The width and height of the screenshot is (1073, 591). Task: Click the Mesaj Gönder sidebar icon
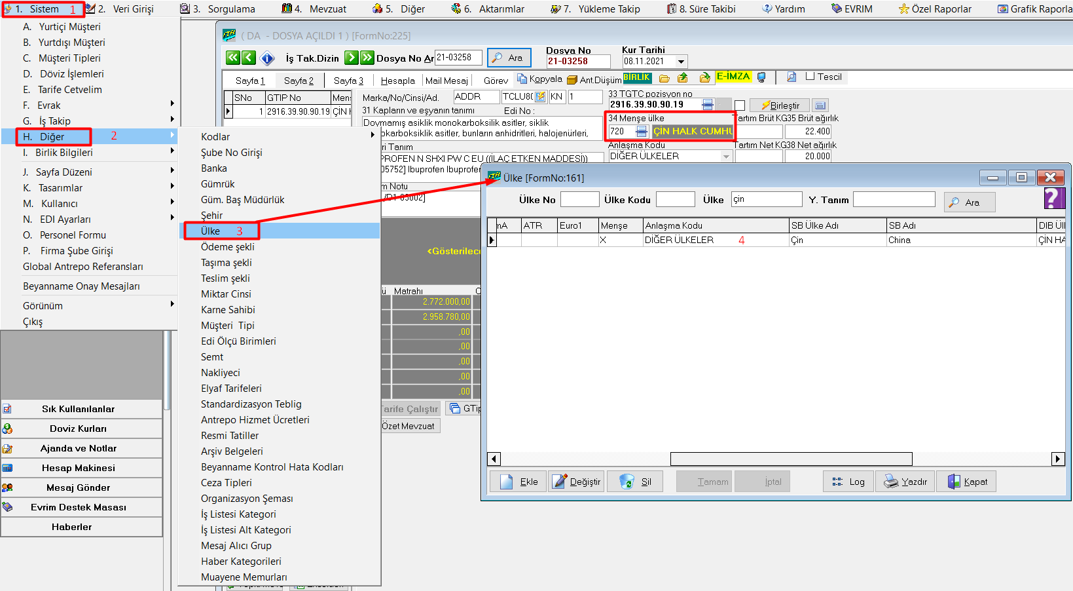coord(7,487)
